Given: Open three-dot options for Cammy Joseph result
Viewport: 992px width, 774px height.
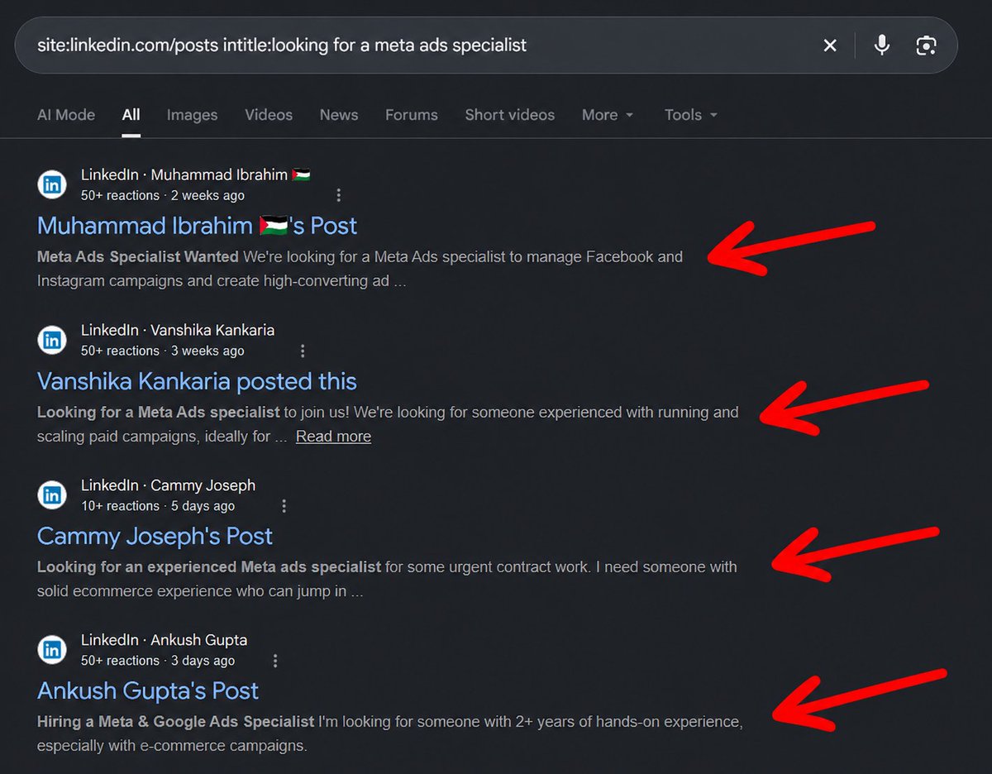Looking at the screenshot, I should (x=284, y=505).
